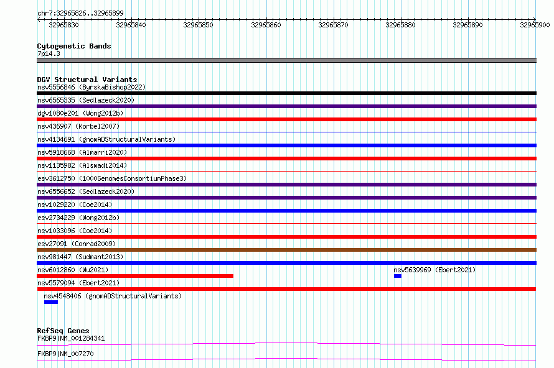Open variant nsv6556652 (Sedlazeck2020) label
The height and width of the screenshot is (368, 554).
pyautogui.click(x=86, y=191)
